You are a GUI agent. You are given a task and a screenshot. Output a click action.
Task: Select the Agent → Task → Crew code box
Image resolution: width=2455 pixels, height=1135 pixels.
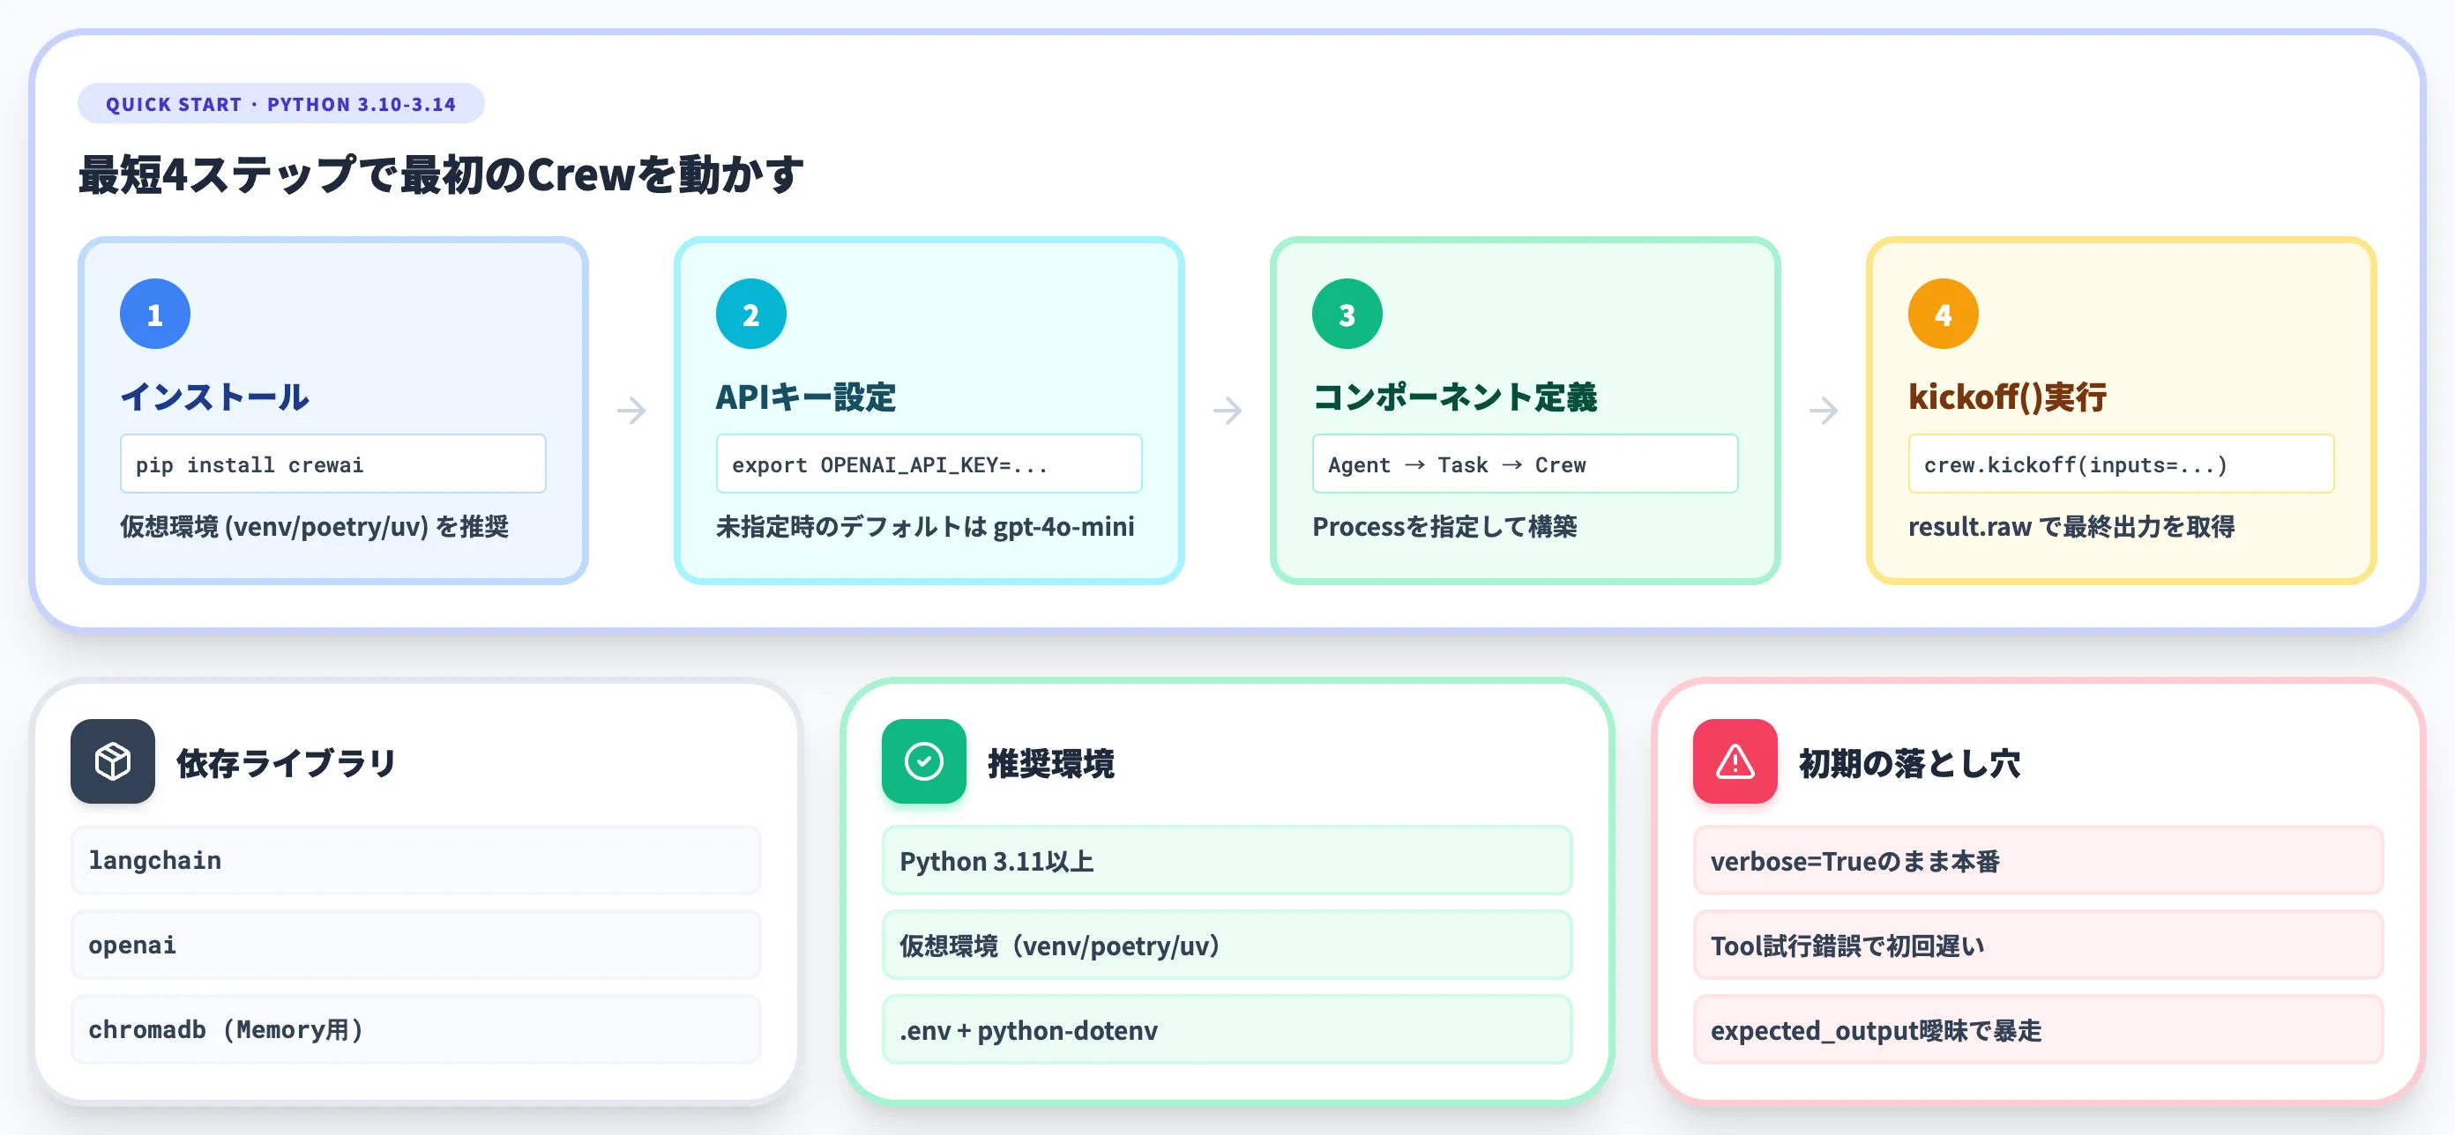(x=1525, y=464)
